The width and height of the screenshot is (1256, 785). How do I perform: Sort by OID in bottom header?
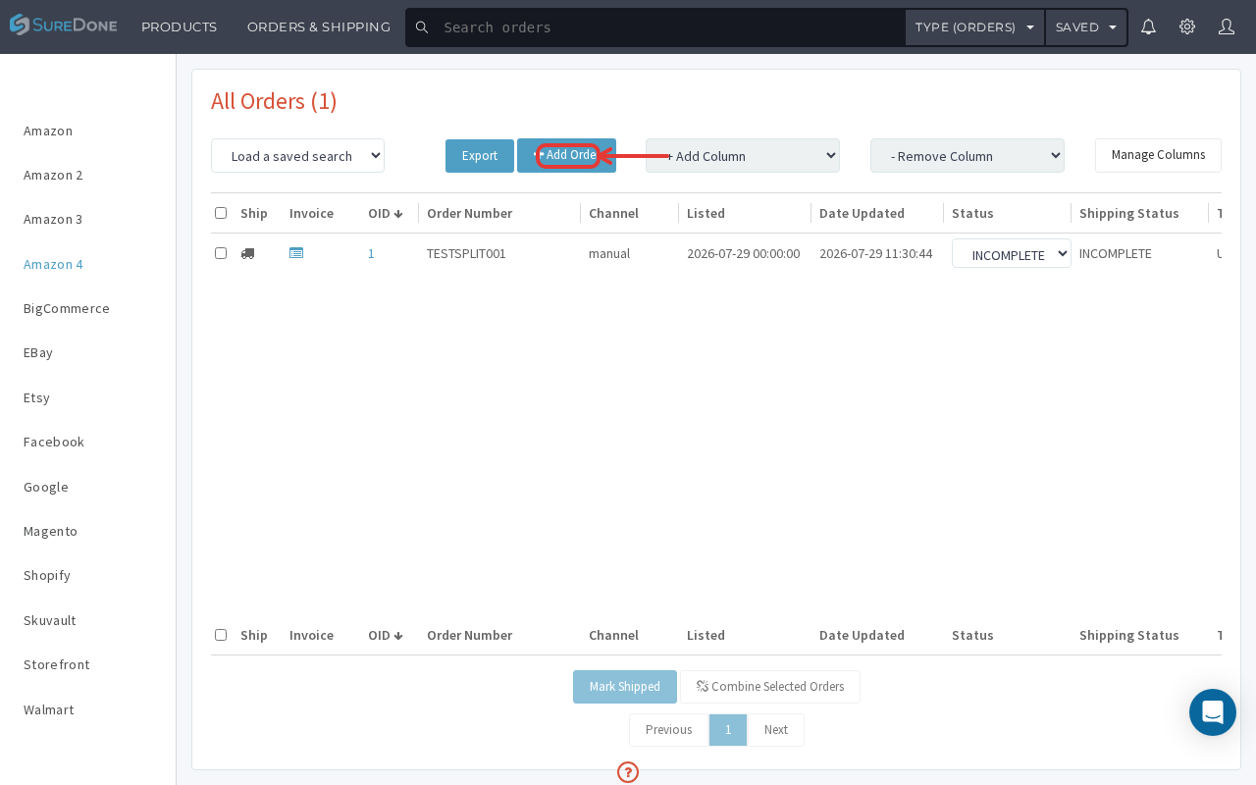point(386,635)
